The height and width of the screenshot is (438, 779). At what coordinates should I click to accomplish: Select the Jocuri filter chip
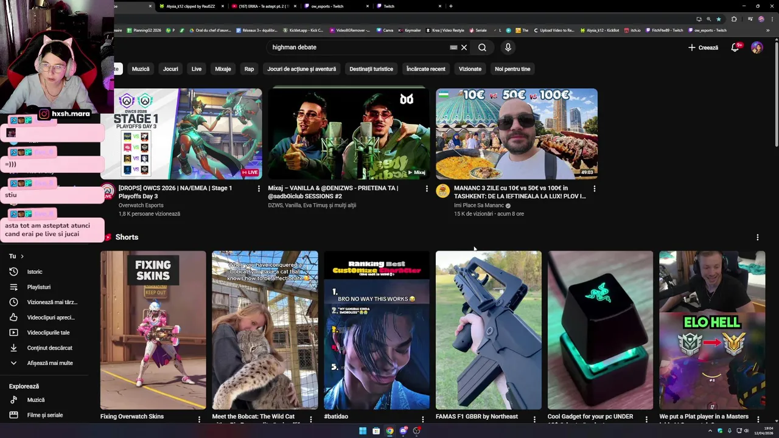tap(170, 69)
